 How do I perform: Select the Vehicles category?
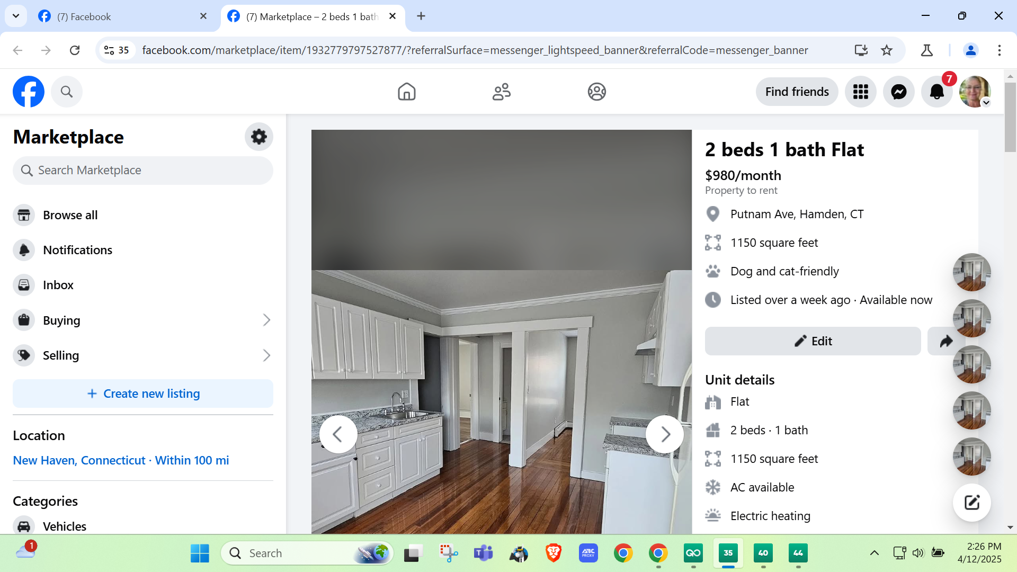click(143, 526)
